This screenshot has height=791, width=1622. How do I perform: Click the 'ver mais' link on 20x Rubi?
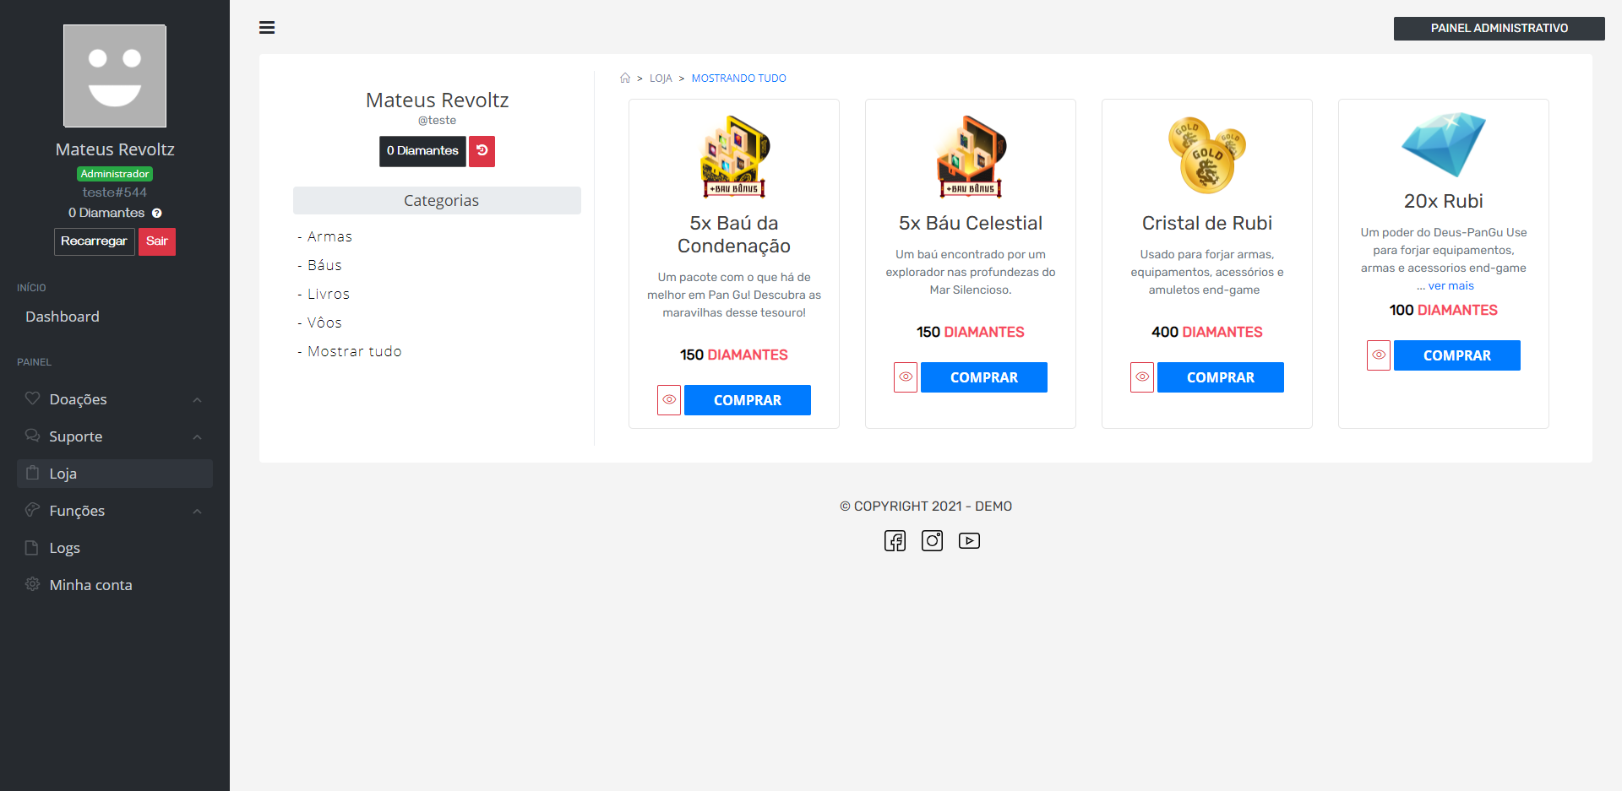[x=1451, y=286]
